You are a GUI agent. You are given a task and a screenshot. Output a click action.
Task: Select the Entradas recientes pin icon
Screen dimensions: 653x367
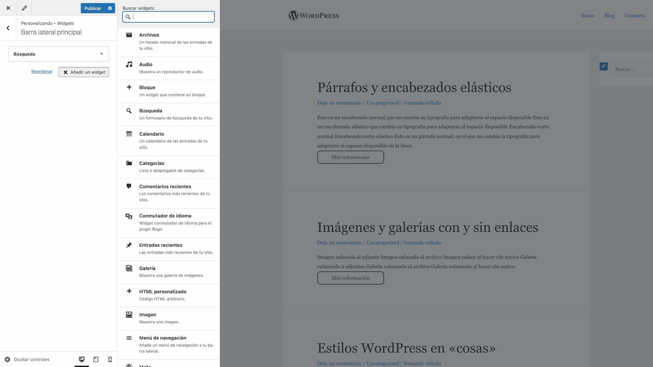point(129,245)
